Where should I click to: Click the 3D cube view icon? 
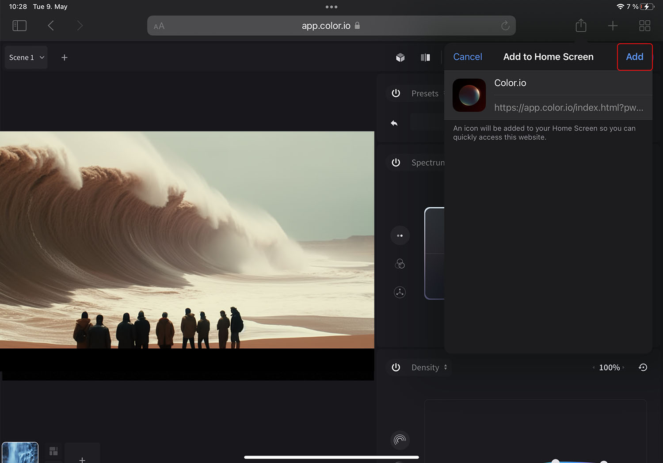400,57
